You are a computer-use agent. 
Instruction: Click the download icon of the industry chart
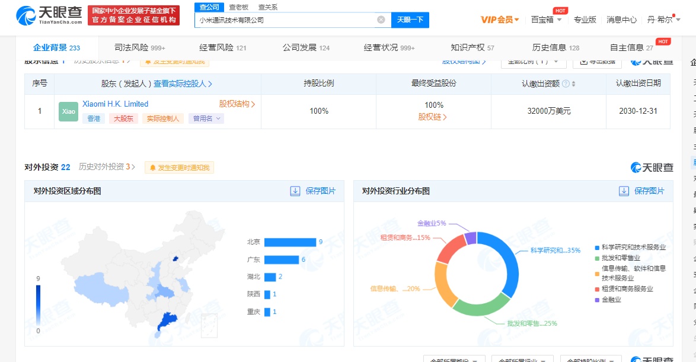click(x=624, y=191)
